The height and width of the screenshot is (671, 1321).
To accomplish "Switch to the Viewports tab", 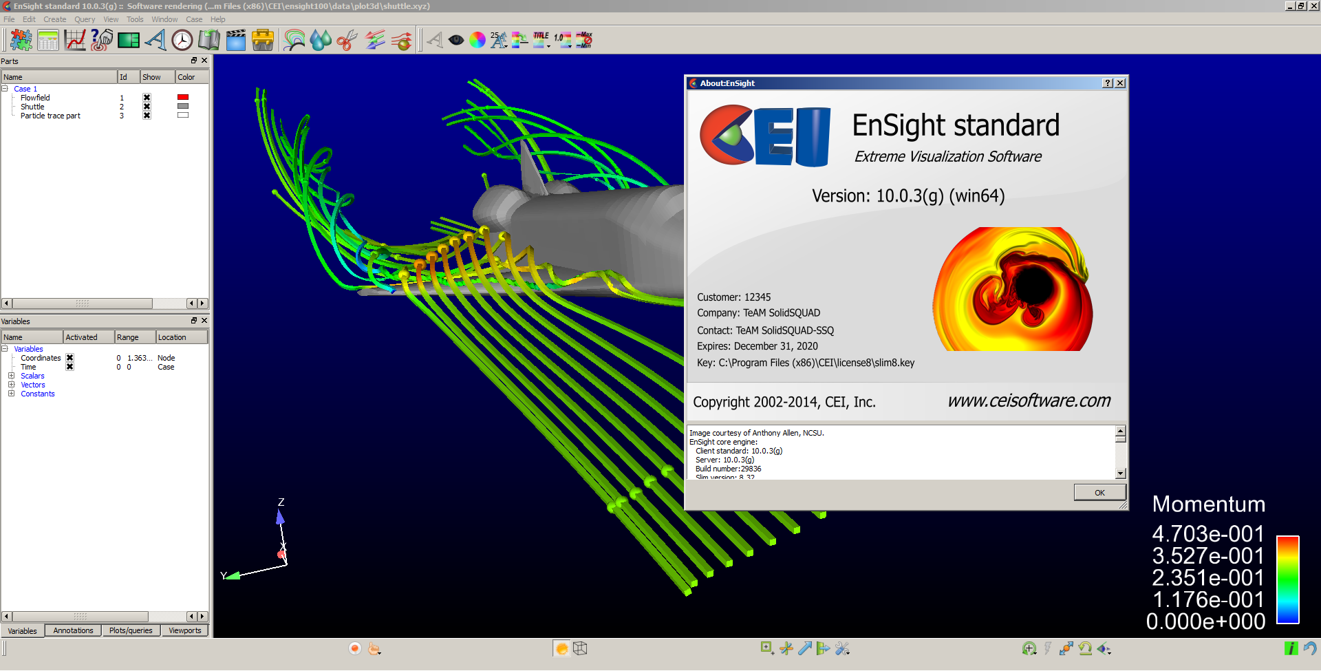I will tap(185, 630).
